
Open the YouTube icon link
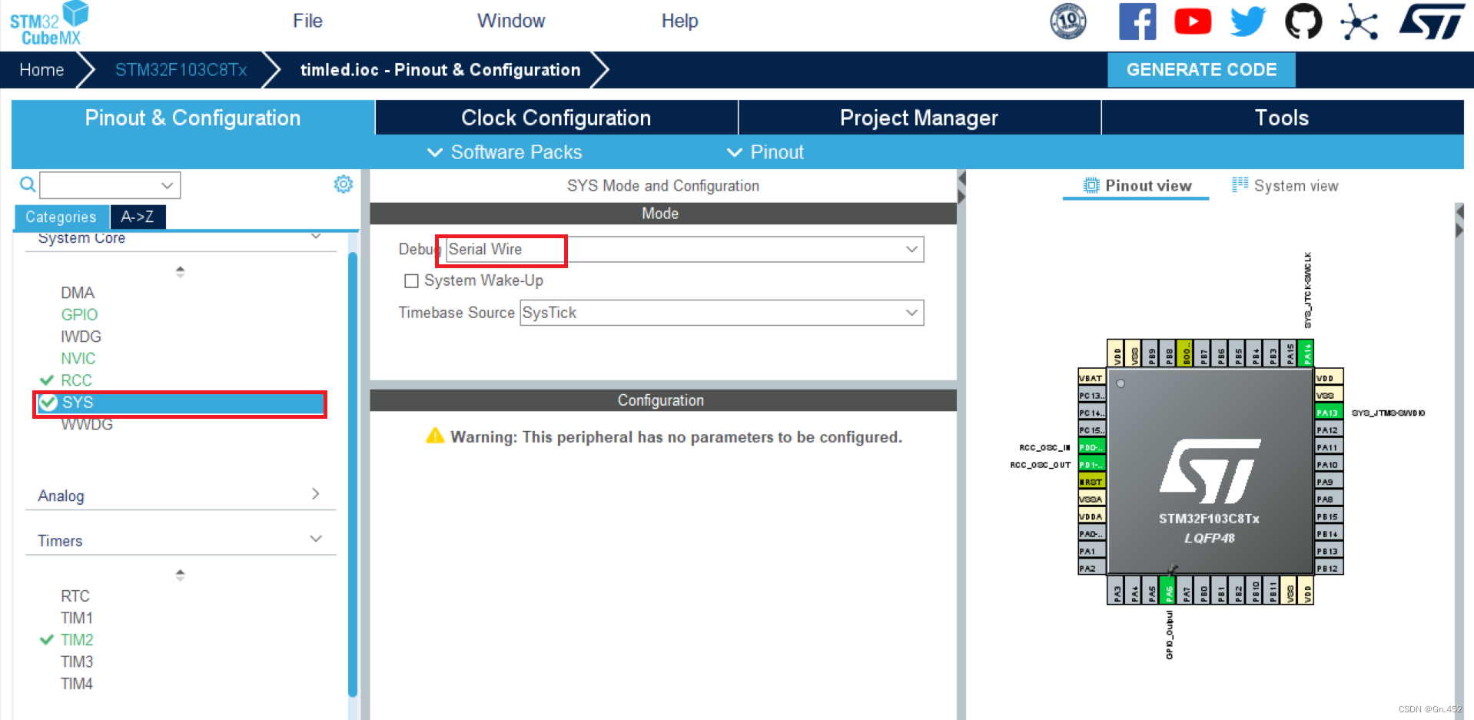point(1193,22)
